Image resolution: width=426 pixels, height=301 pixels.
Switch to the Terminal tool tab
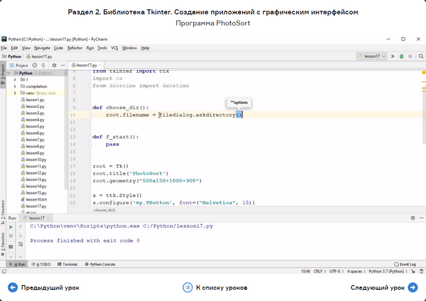(67, 264)
